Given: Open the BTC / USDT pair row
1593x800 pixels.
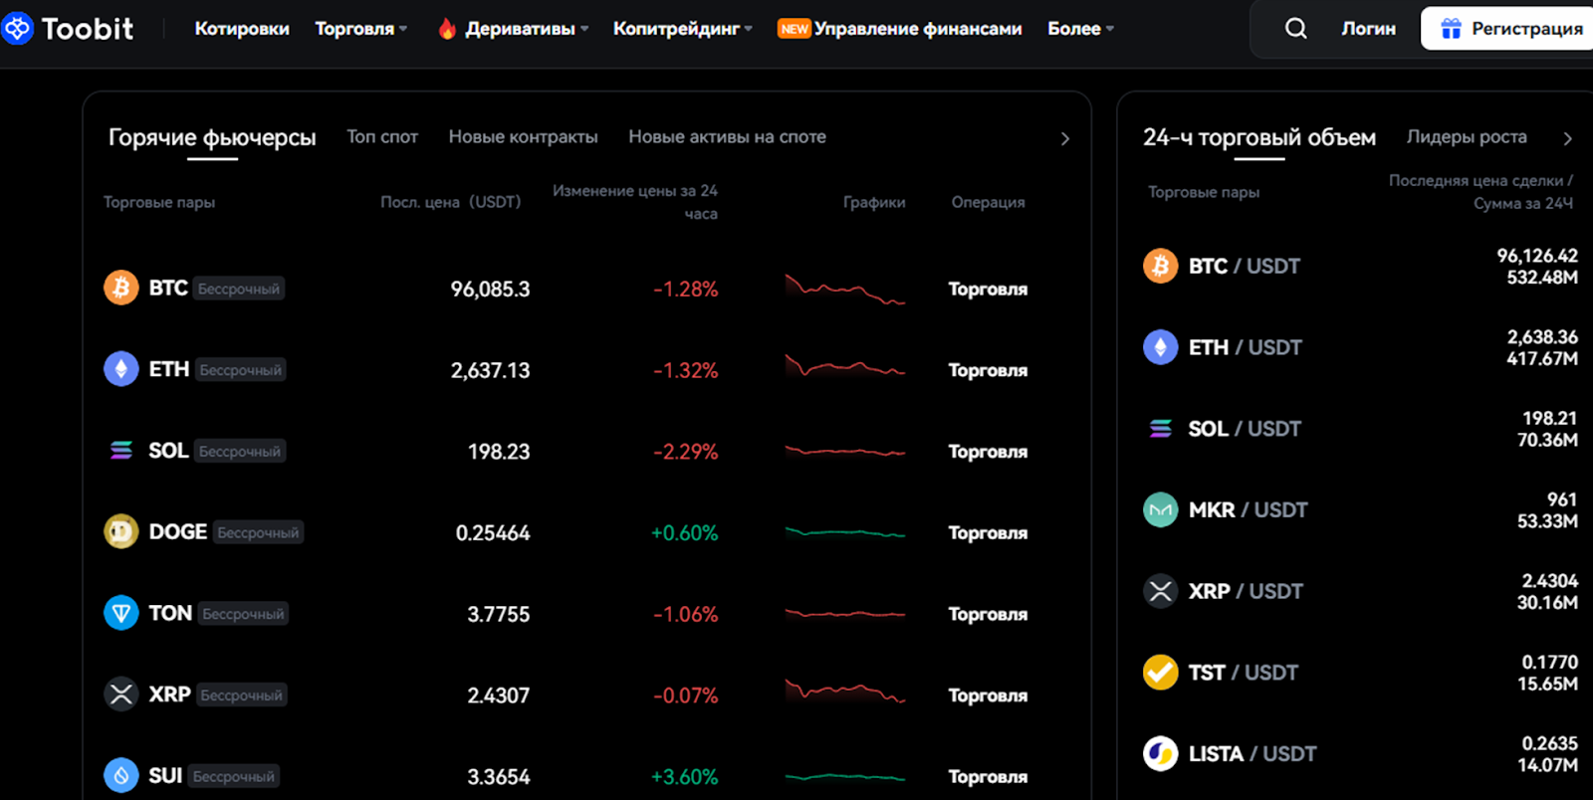Looking at the screenshot, I should pyautogui.click(x=1360, y=266).
